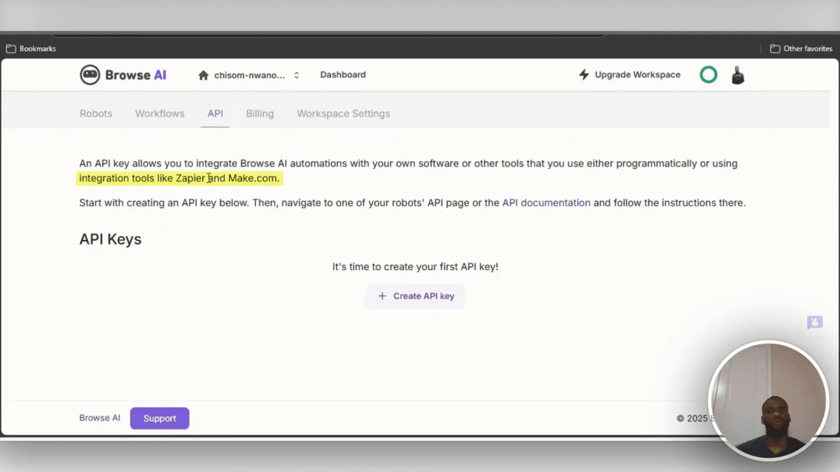Open the Workflows tab
The height and width of the screenshot is (472, 840).
pyautogui.click(x=159, y=113)
